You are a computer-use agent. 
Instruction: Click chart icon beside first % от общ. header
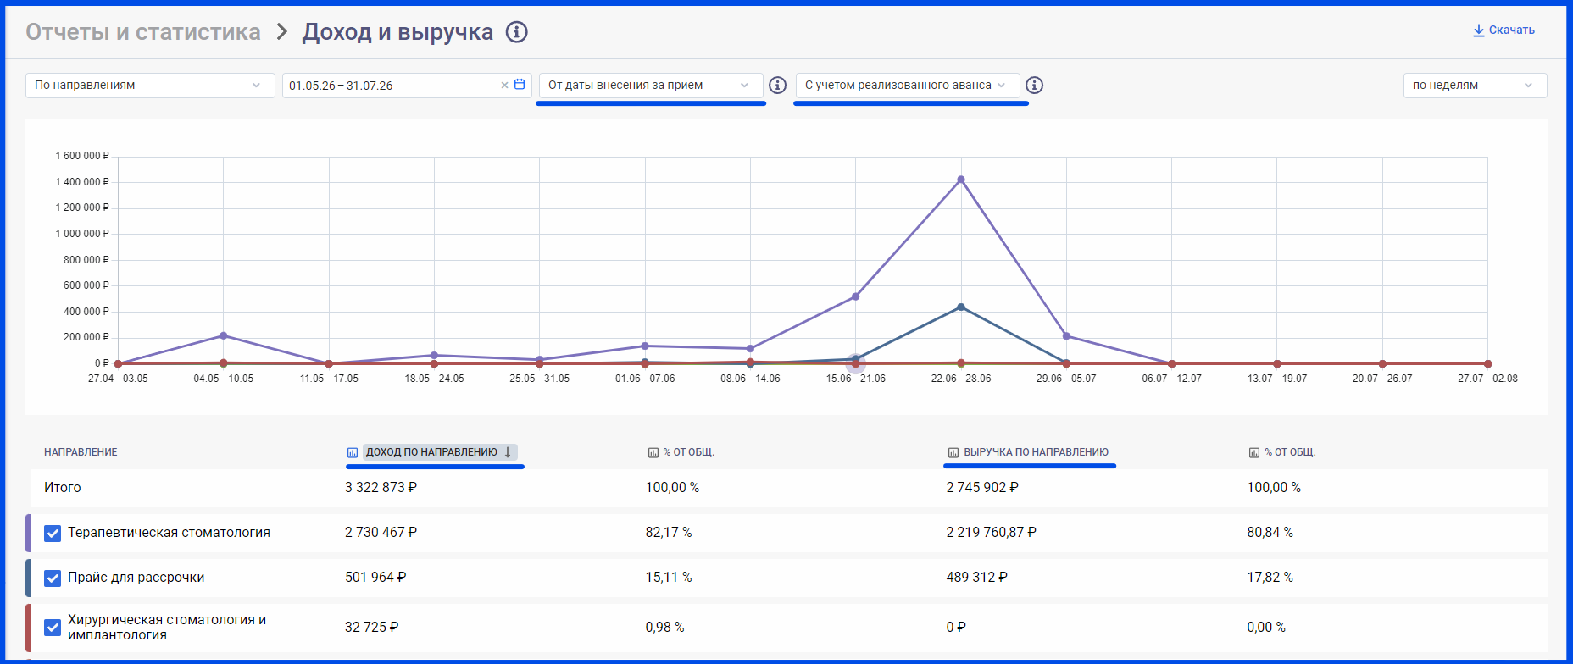[x=653, y=452]
